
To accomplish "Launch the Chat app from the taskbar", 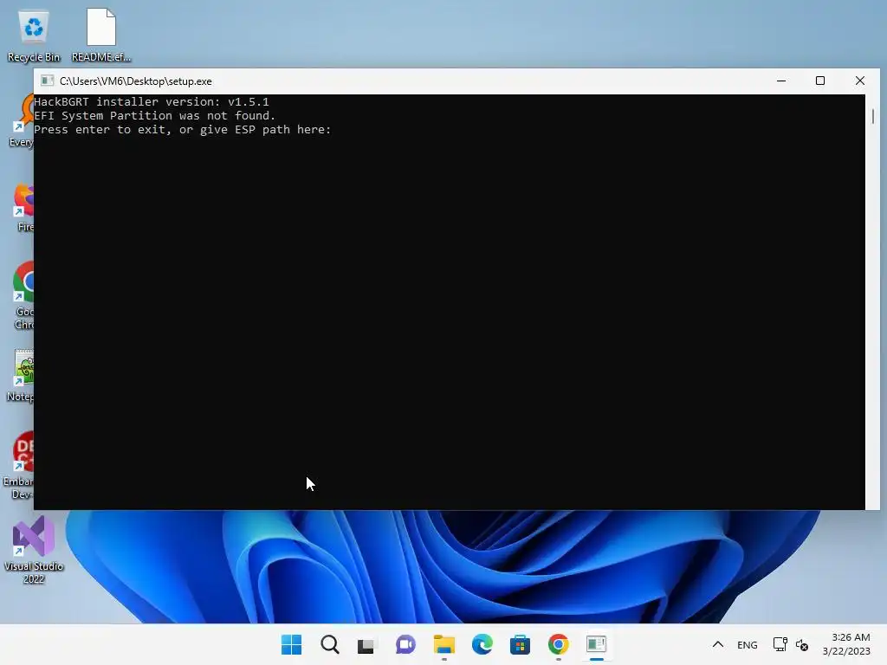I will [x=405, y=644].
